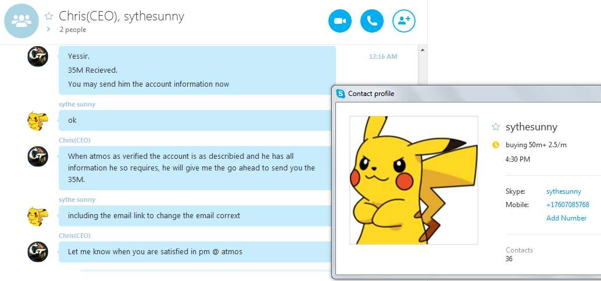Viewport: 601px width, 281px height.
Task: Click the Skype logo in Contact profile title
Action: pyautogui.click(x=341, y=93)
